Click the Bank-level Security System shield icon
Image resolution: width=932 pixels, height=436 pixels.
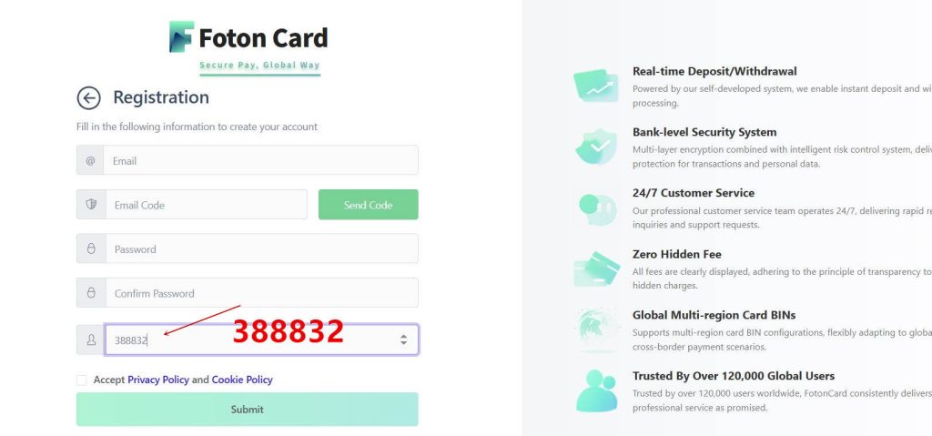coord(596,147)
